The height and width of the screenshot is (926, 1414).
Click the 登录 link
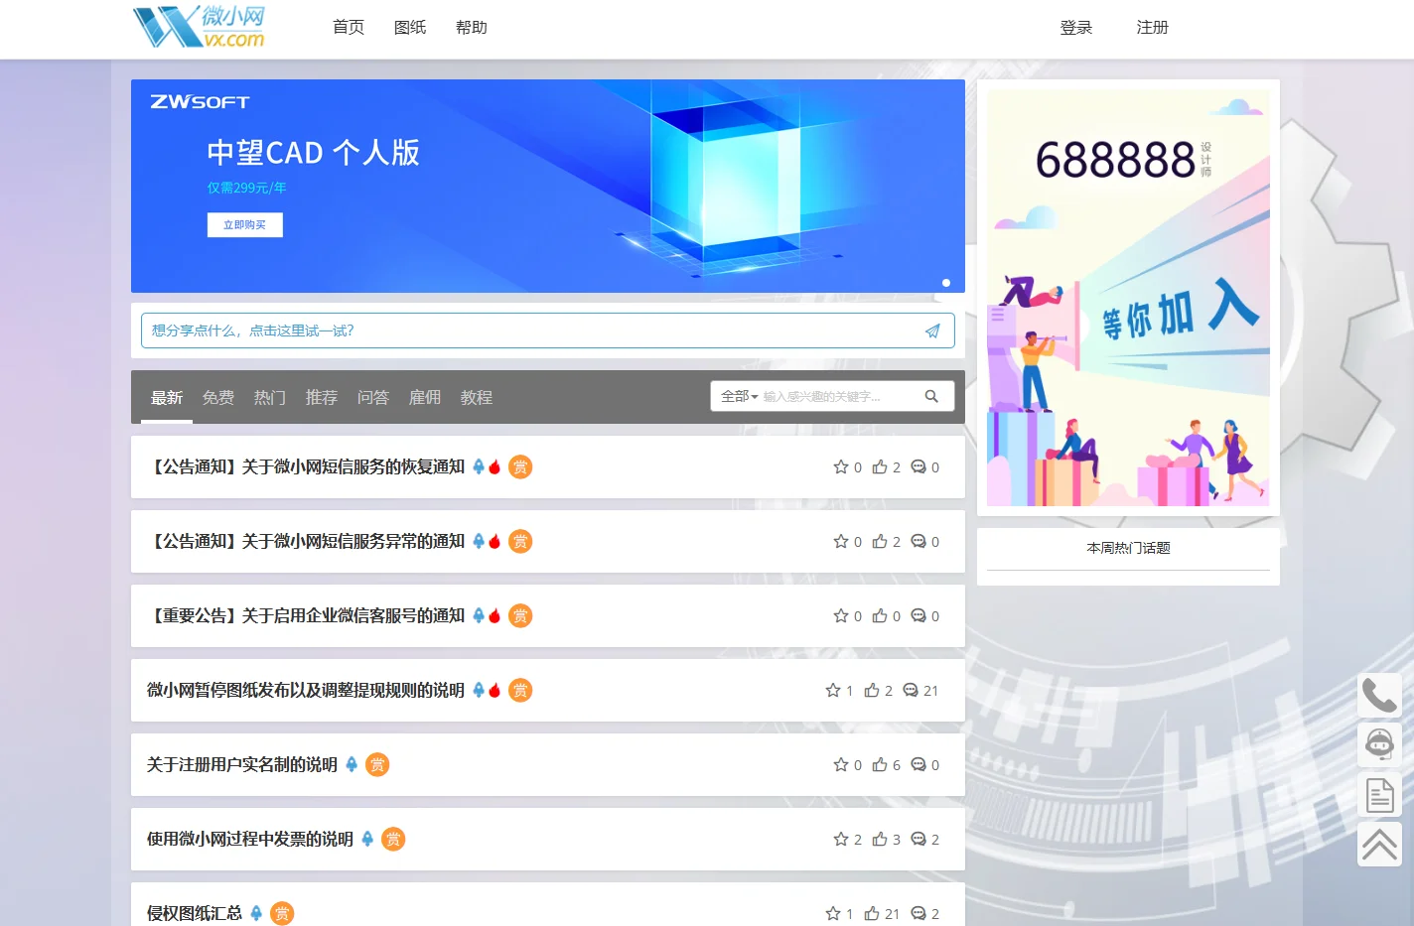click(1076, 28)
